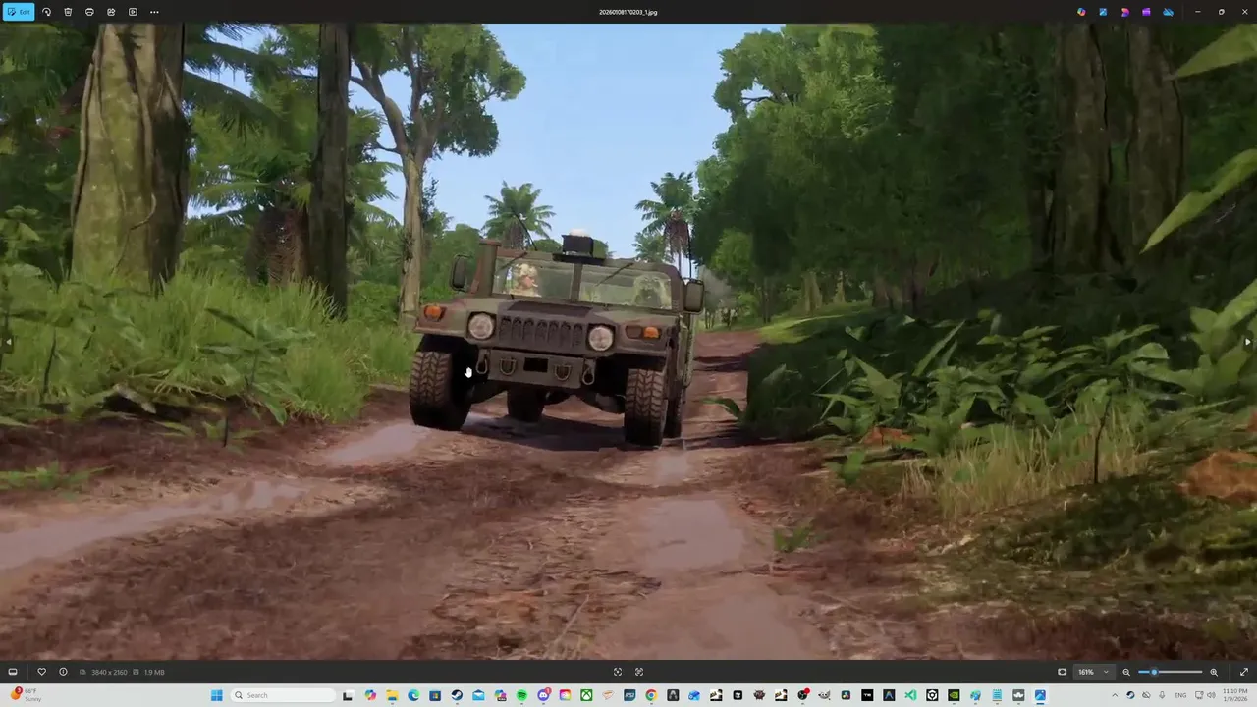
Task: Open NVIDIA app from the taskbar
Action: (x=954, y=695)
